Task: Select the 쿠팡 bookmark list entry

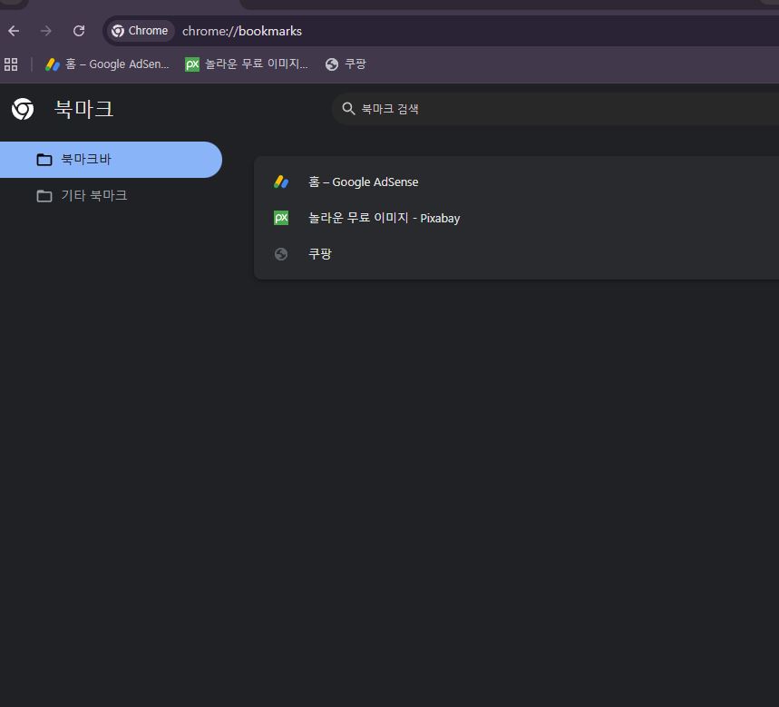Action: [517, 254]
